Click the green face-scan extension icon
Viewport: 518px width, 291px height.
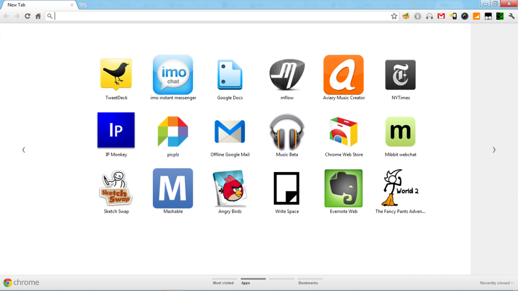(500, 16)
